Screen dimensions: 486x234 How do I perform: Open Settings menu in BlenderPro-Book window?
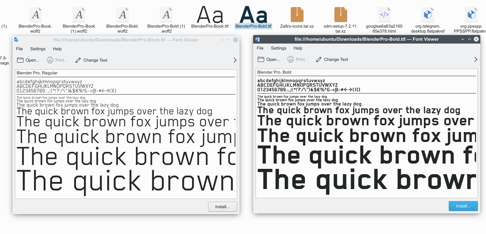click(x=38, y=49)
